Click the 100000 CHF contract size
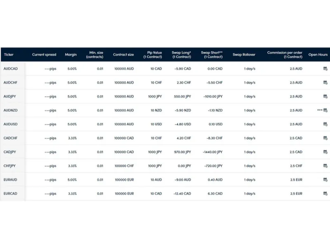 (124, 166)
